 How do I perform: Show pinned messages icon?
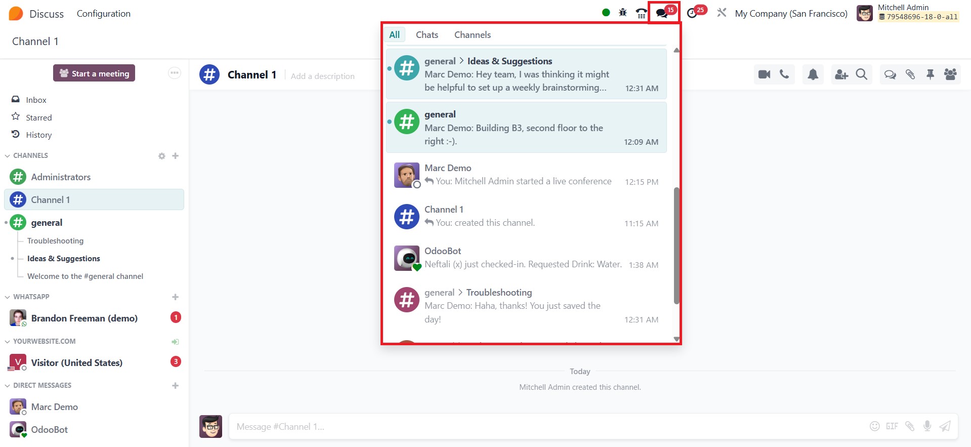[x=930, y=74]
